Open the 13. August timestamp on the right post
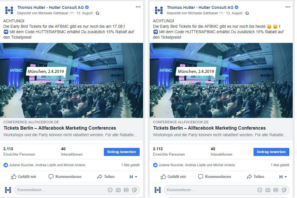297x198 pixels. pyautogui.click(x=234, y=13)
